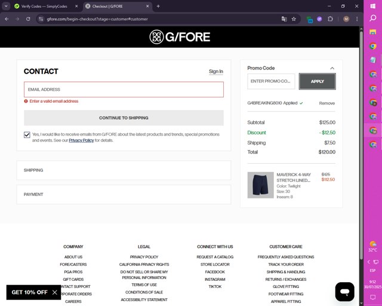Open TRACK YOUR ORDER link
382x306 pixels.
(x=286, y=265)
